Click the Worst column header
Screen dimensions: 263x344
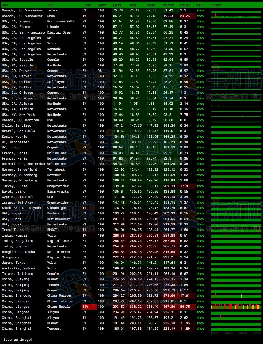click(x=168, y=5)
